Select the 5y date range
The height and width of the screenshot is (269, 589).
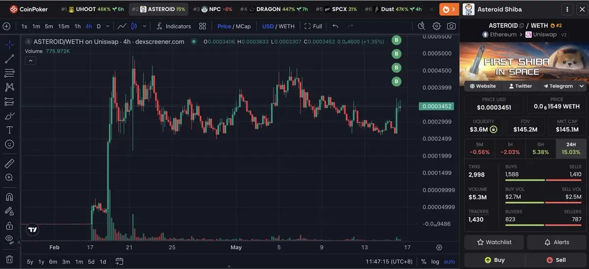[x=30, y=262]
